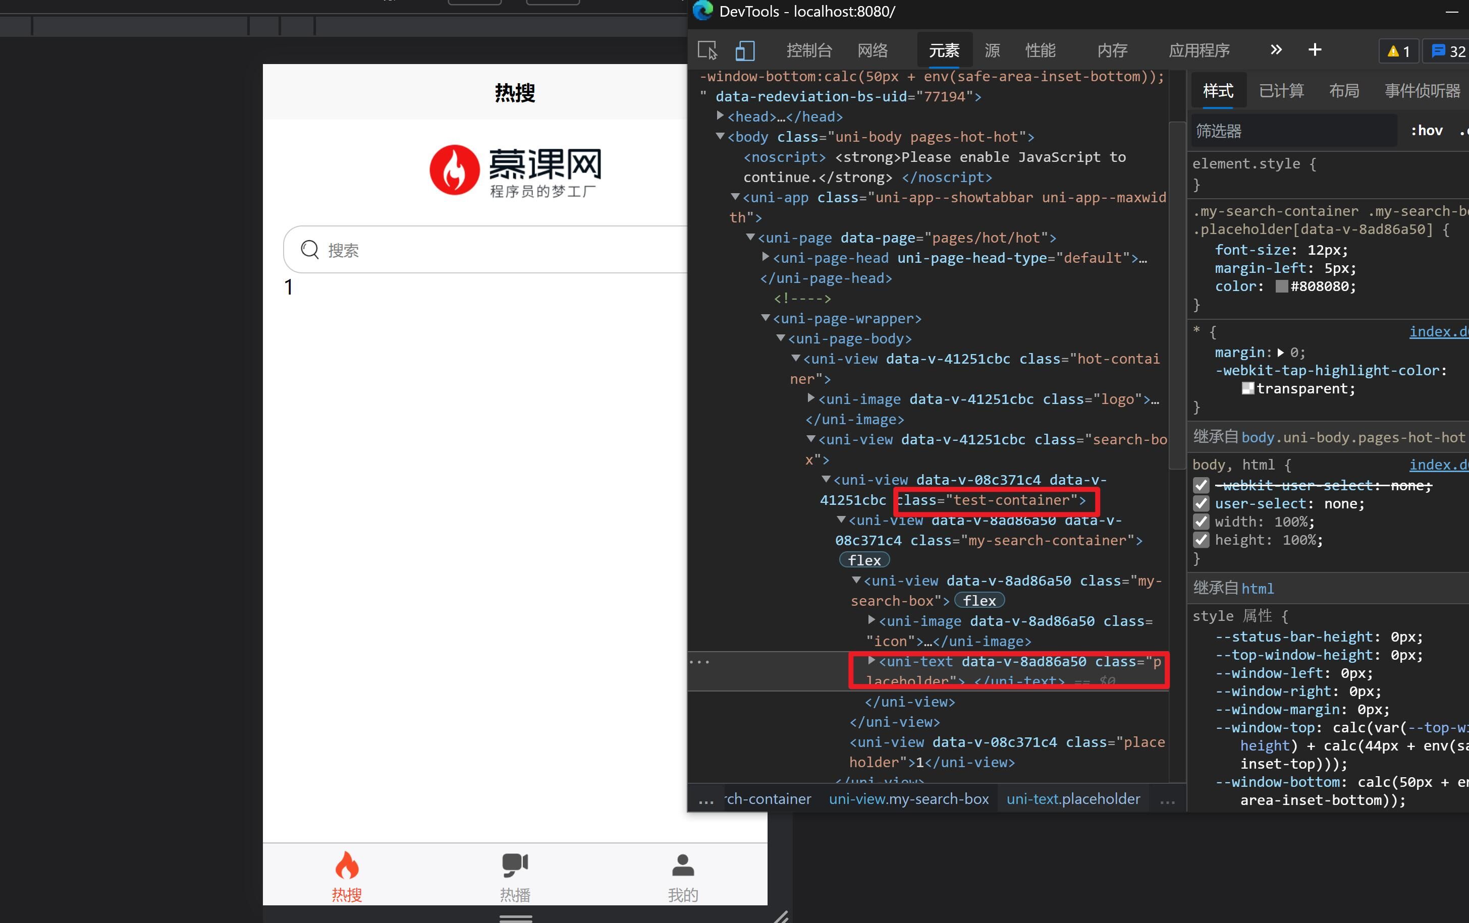Click the 慕课网 logo image
The width and height of the screenshot is (1469, 923).
click(516, 171)
